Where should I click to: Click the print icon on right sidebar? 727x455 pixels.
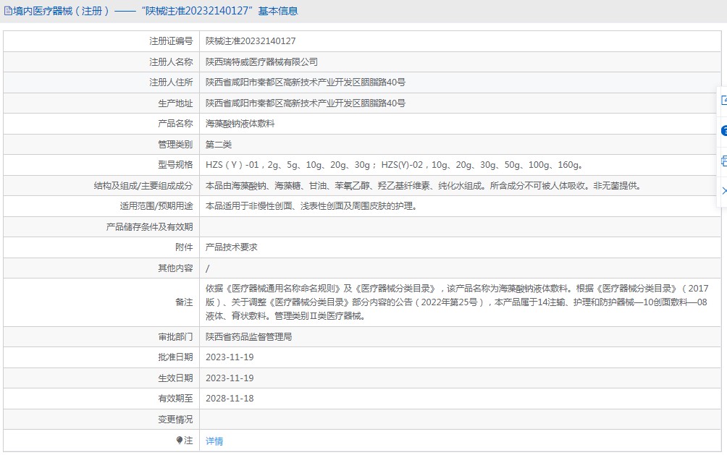click(724, 161)
